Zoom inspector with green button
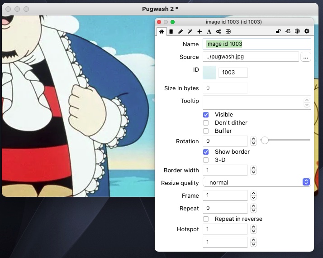323x258 pixels. (x=173, y=22)
